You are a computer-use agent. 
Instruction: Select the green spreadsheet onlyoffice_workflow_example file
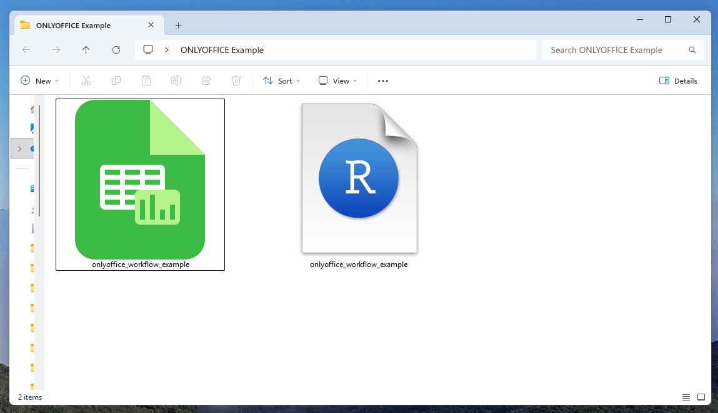140,181
